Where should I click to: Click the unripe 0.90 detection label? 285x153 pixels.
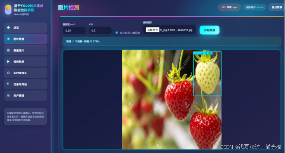[x=203, y=53]
